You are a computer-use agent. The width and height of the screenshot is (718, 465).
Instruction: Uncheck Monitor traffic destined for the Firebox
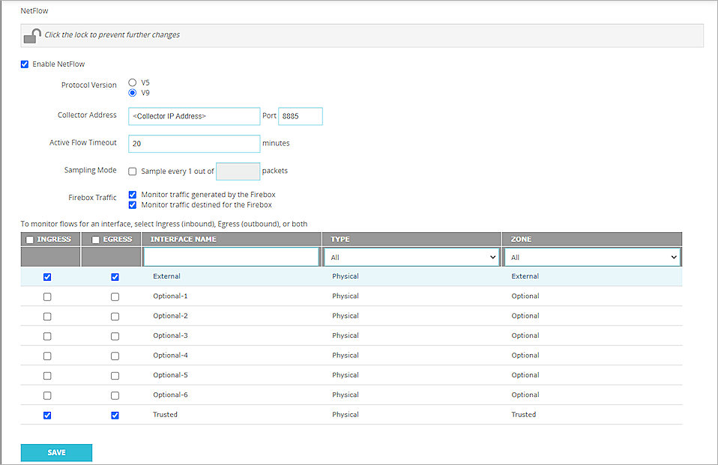tap(133, 204)
